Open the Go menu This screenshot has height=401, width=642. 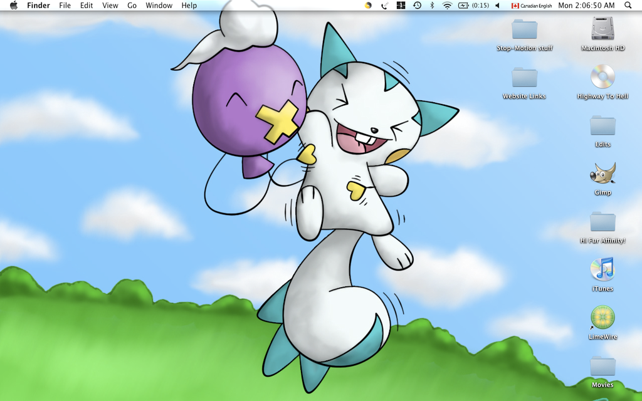point(132,6)
